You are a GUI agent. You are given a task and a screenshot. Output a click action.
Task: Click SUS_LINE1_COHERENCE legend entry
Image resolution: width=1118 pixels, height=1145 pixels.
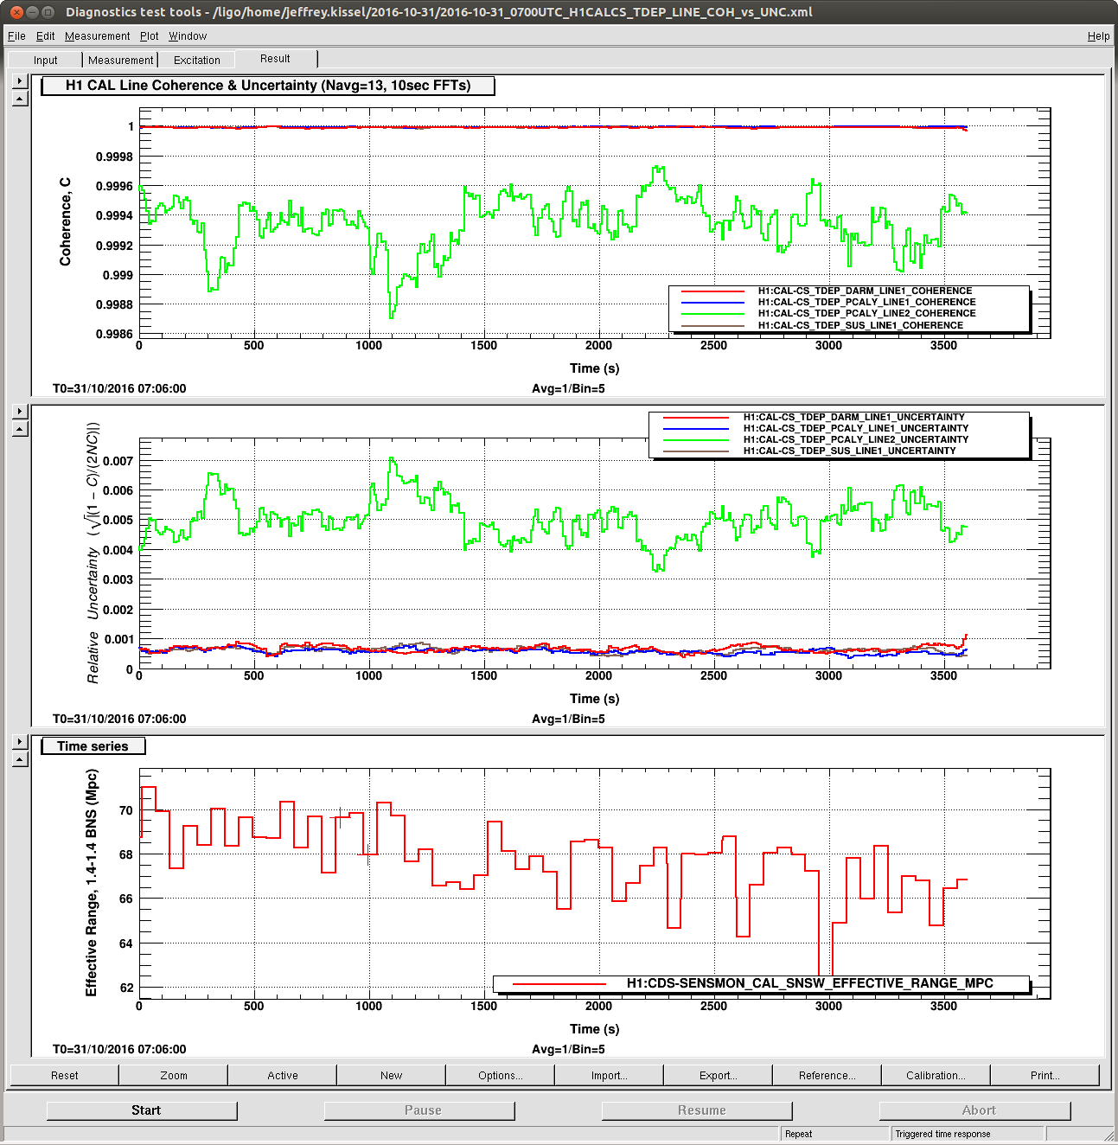[x=860, y=325]
